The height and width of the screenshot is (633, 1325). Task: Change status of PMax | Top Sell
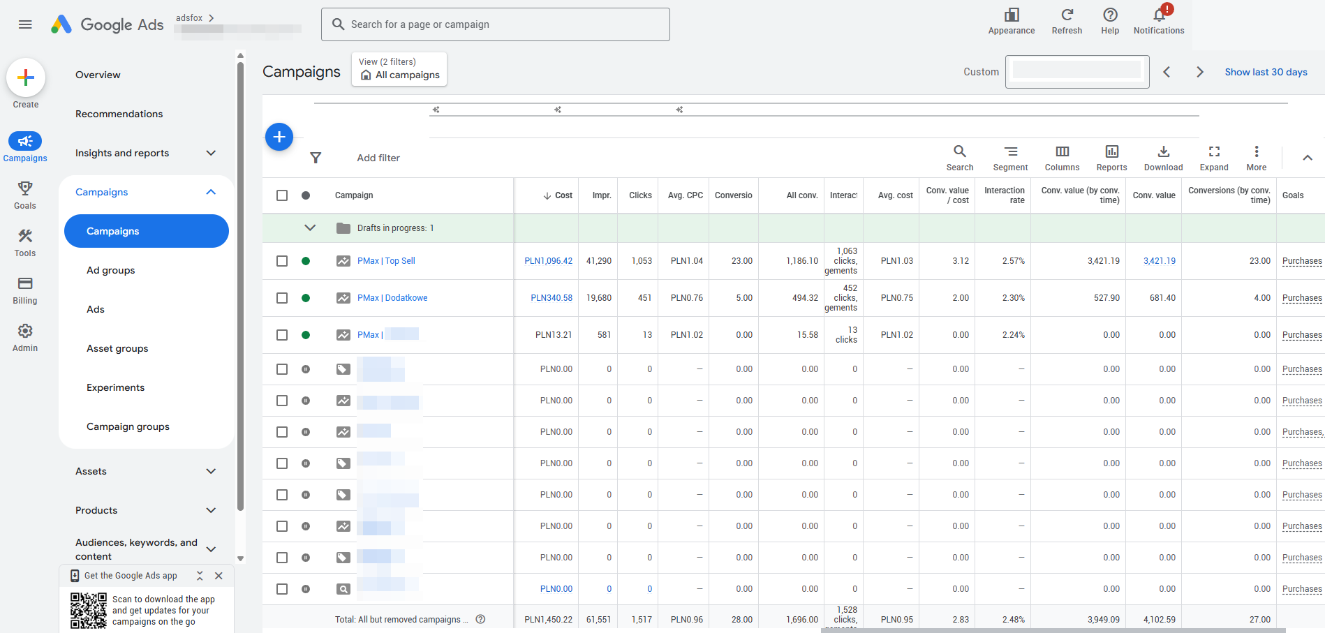(306, 261)
